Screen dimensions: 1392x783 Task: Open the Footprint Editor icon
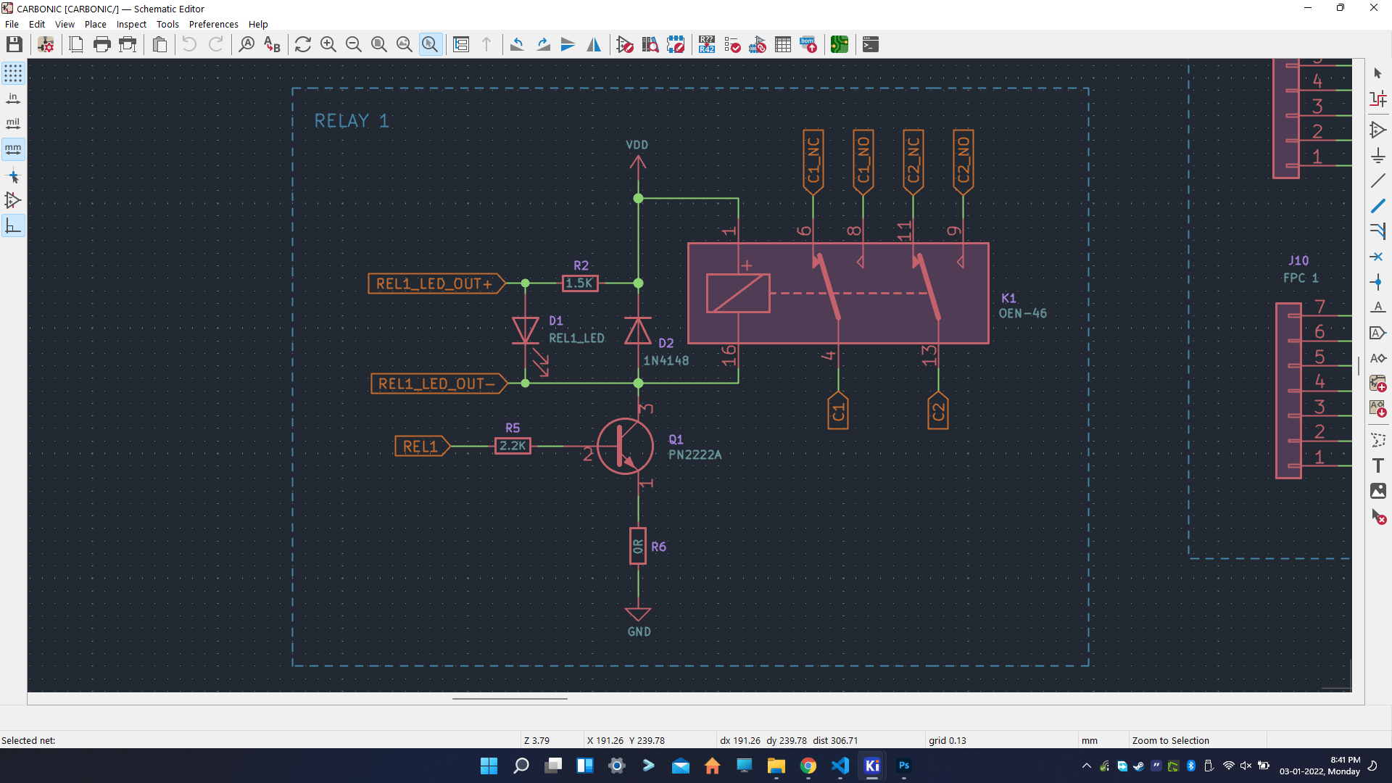(676, 45)
